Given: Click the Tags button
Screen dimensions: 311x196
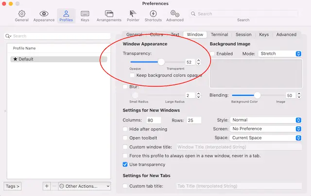Looking at the screenshot, I should coord(13,186).
